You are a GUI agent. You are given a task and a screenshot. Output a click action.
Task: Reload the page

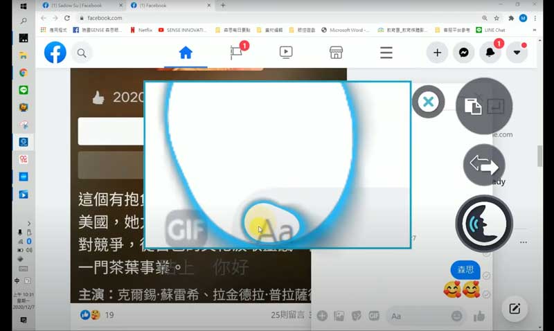tap(67, 18)
